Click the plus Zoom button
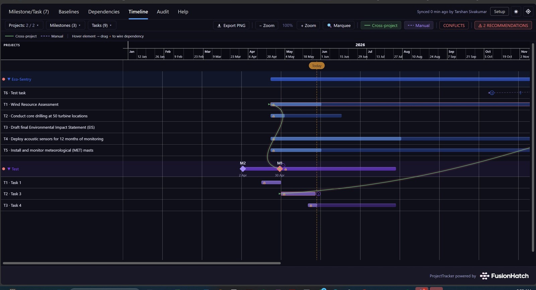Screen dimensions: 536x290 tap(308, 25)
